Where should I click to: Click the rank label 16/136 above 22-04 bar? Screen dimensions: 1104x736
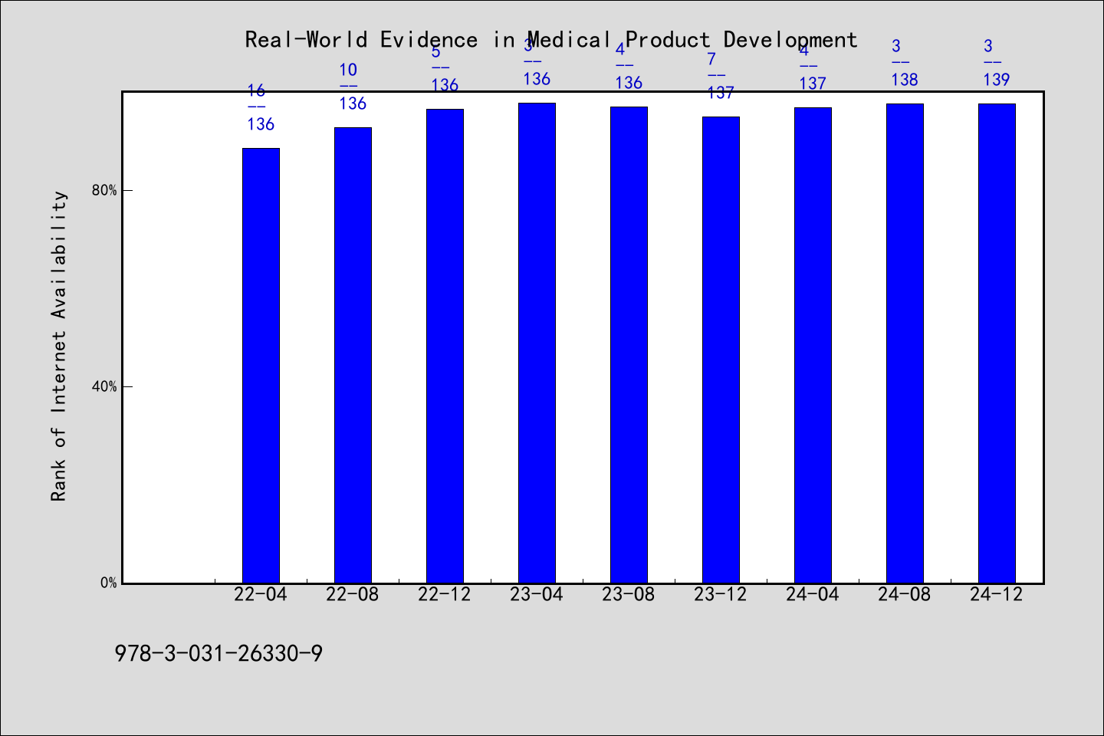coord(261,107)
